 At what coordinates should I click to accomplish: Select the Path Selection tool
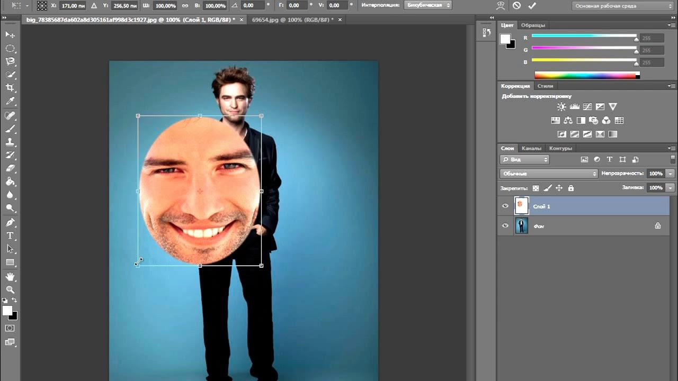(x=10, y=249)
